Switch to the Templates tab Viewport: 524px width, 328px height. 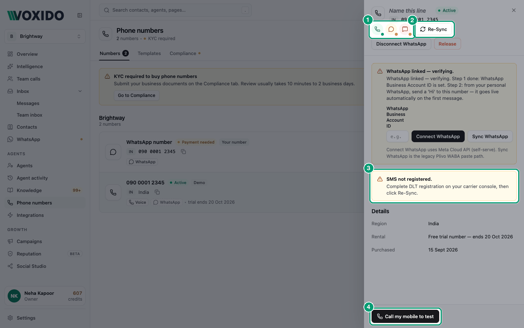[x=149, y=53]
